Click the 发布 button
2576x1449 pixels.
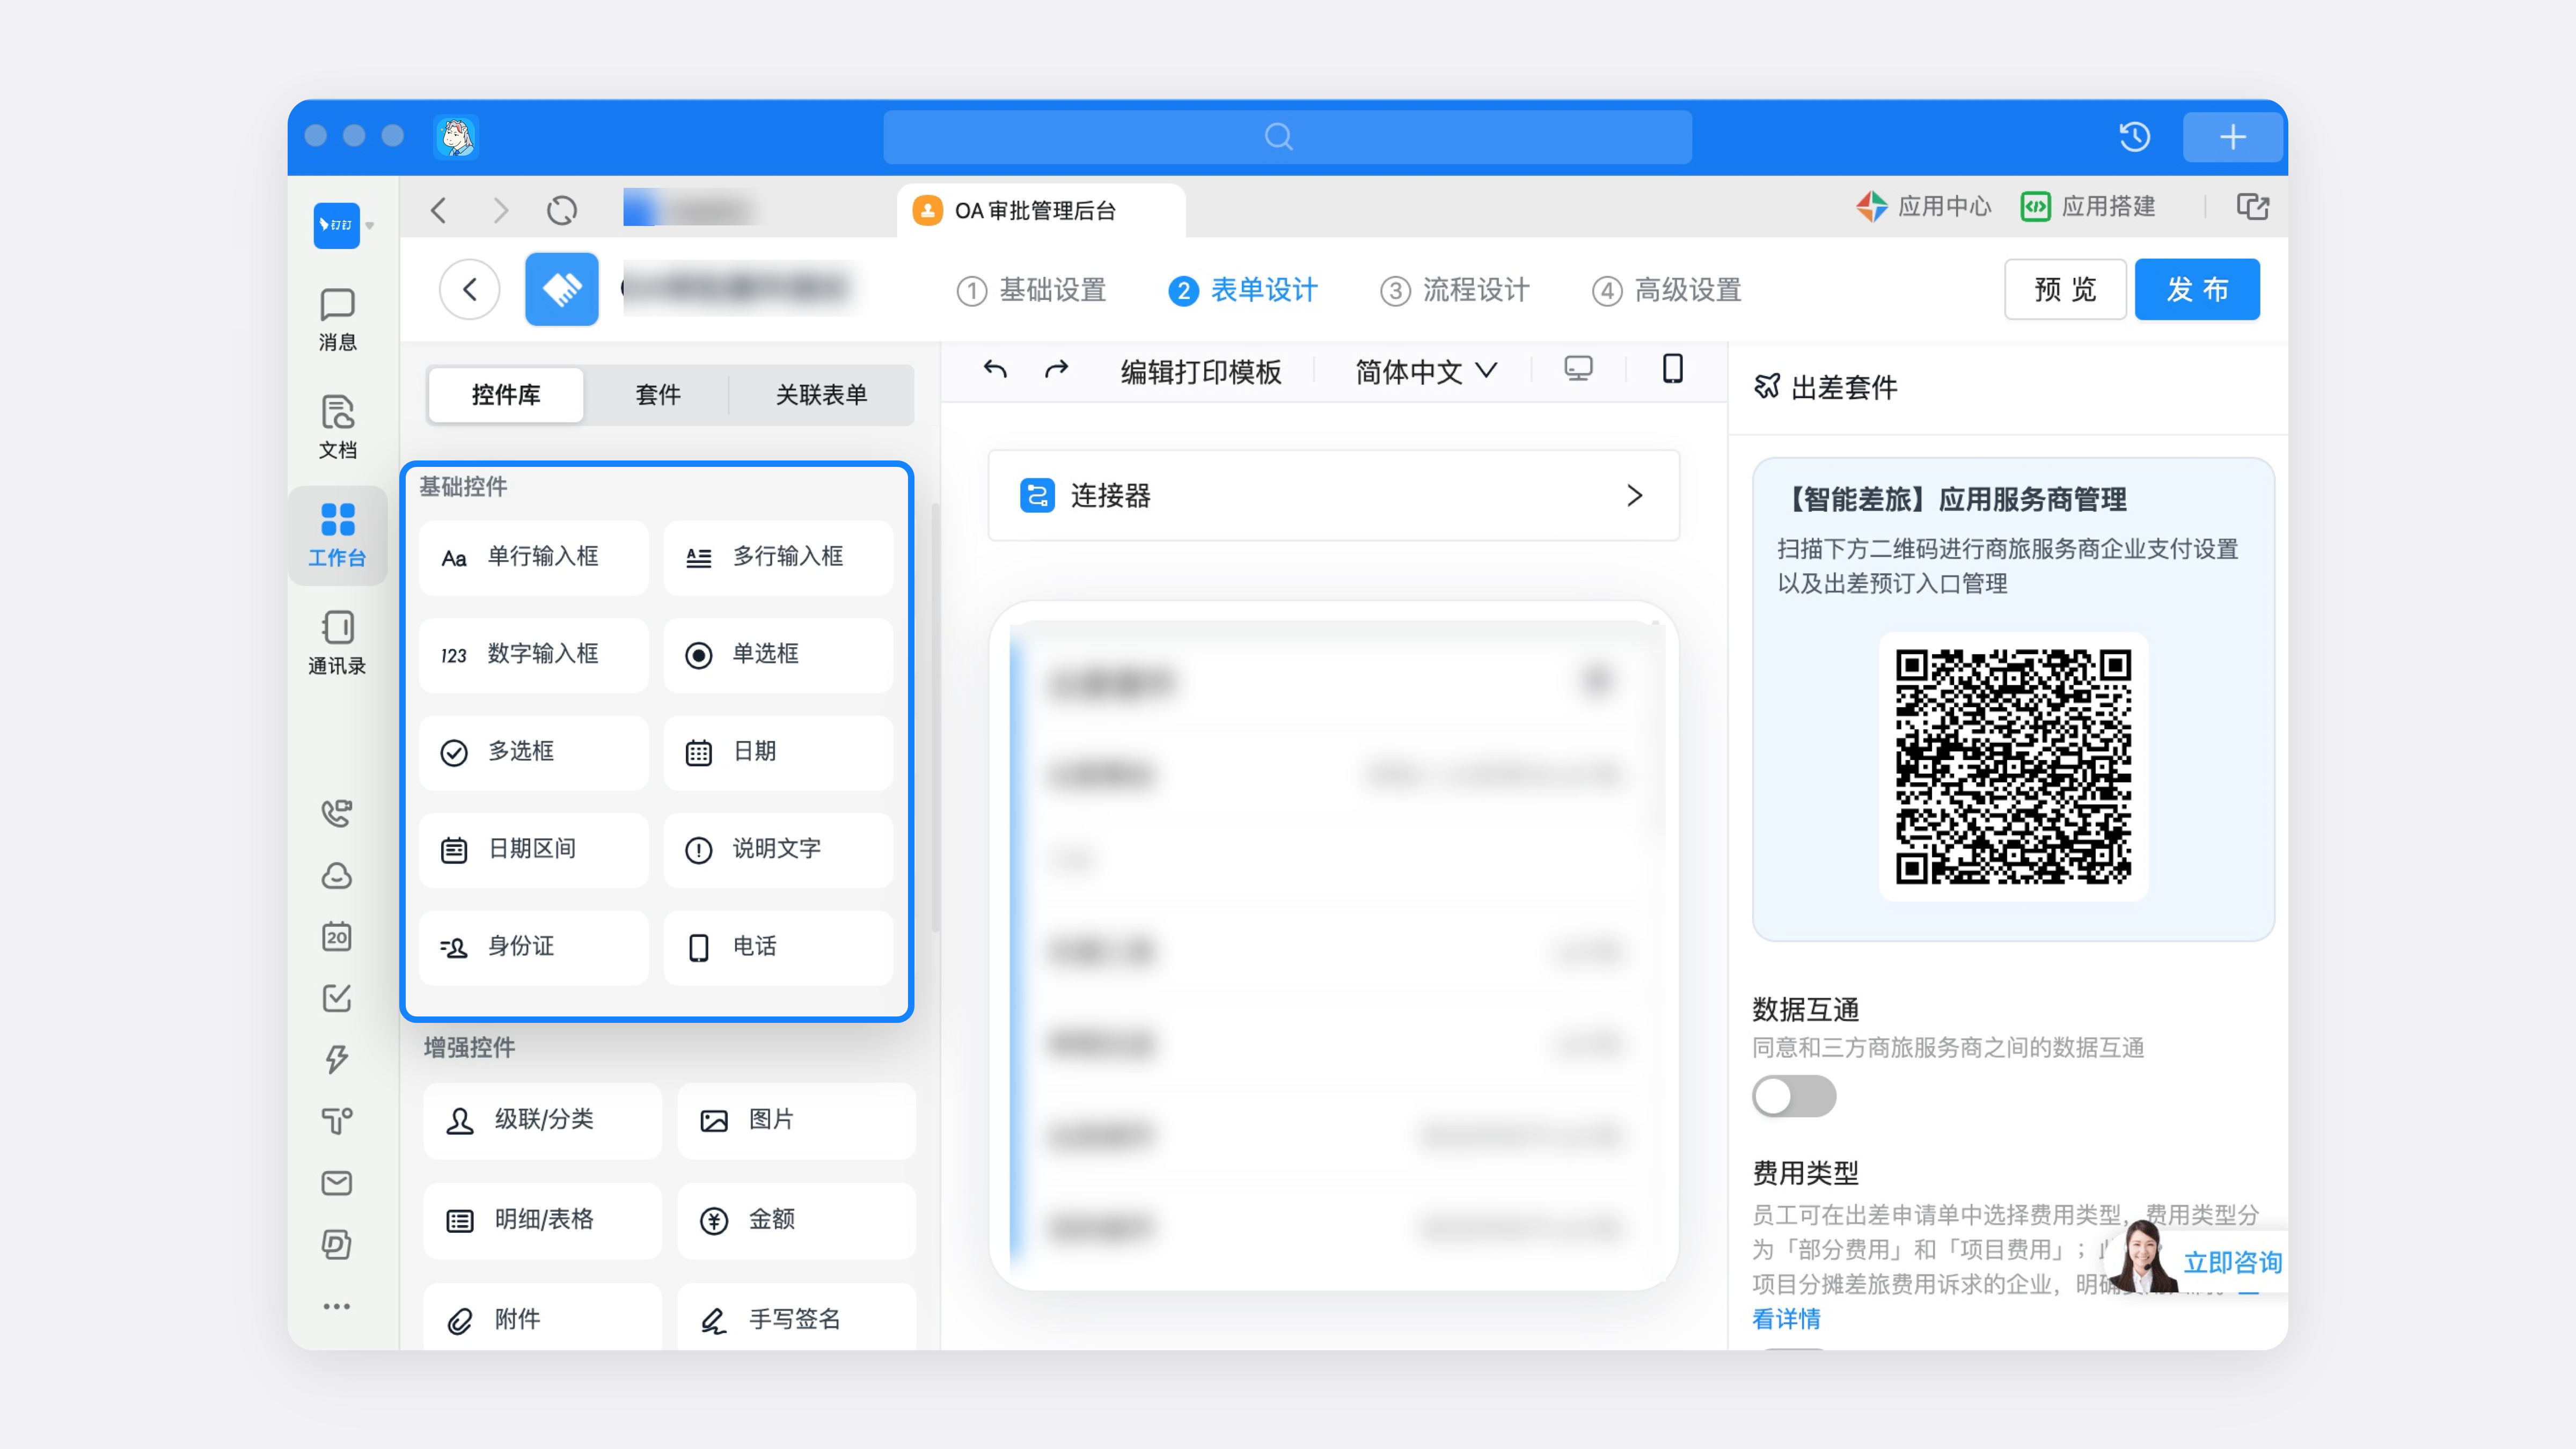2197,289
